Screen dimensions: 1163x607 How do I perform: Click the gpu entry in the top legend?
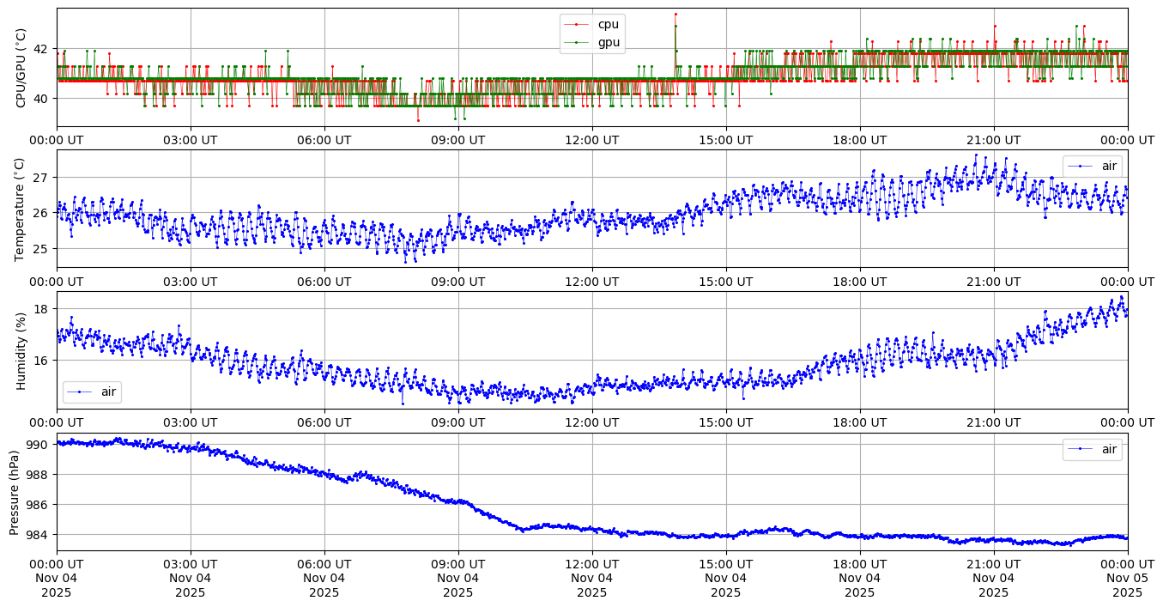(609, 42)
